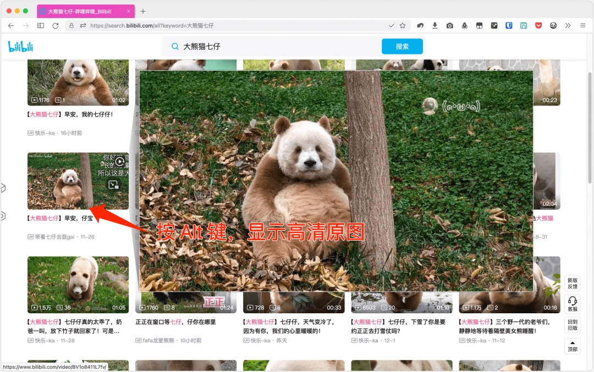Open the Bitwarden shield extension icon
This screenshot has width=594, height=372.
point(509,25)
